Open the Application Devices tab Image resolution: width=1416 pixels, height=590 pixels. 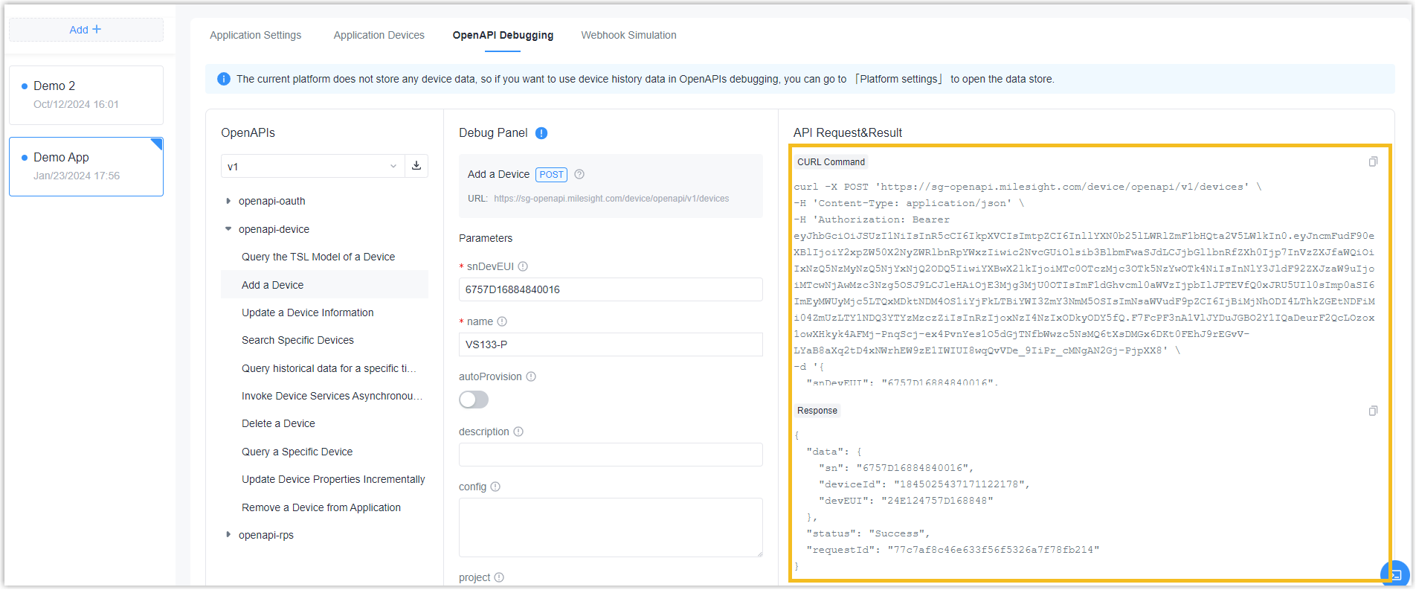[x=379, y=35]
